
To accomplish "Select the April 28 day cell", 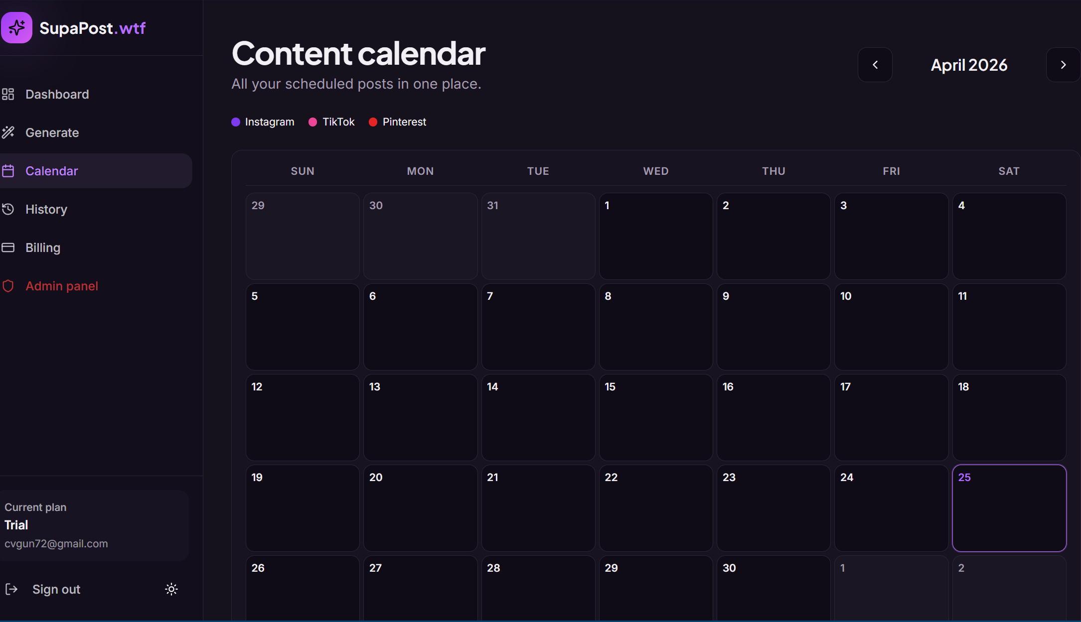I will click(538, 589).
